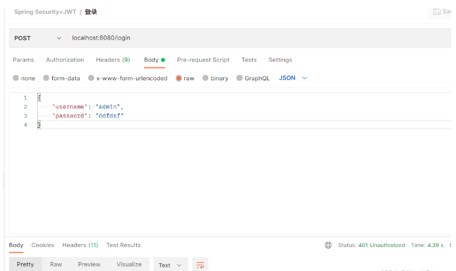This screenshot has width=456, height=271.
Task: Click line number 1 in editor gutter
Action: pyautogui.click(x=25, y=98)
